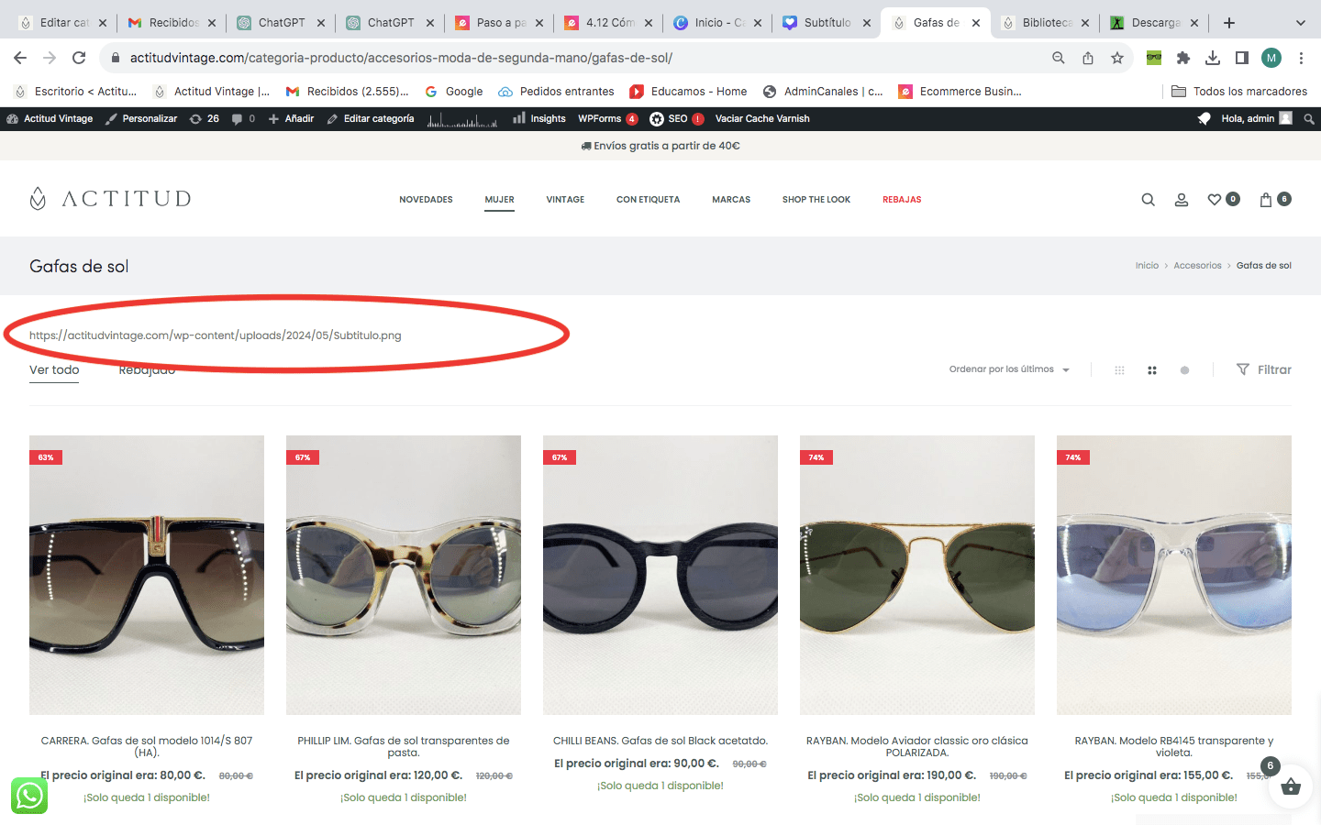Open floating basket cart button

point(1291,786)
